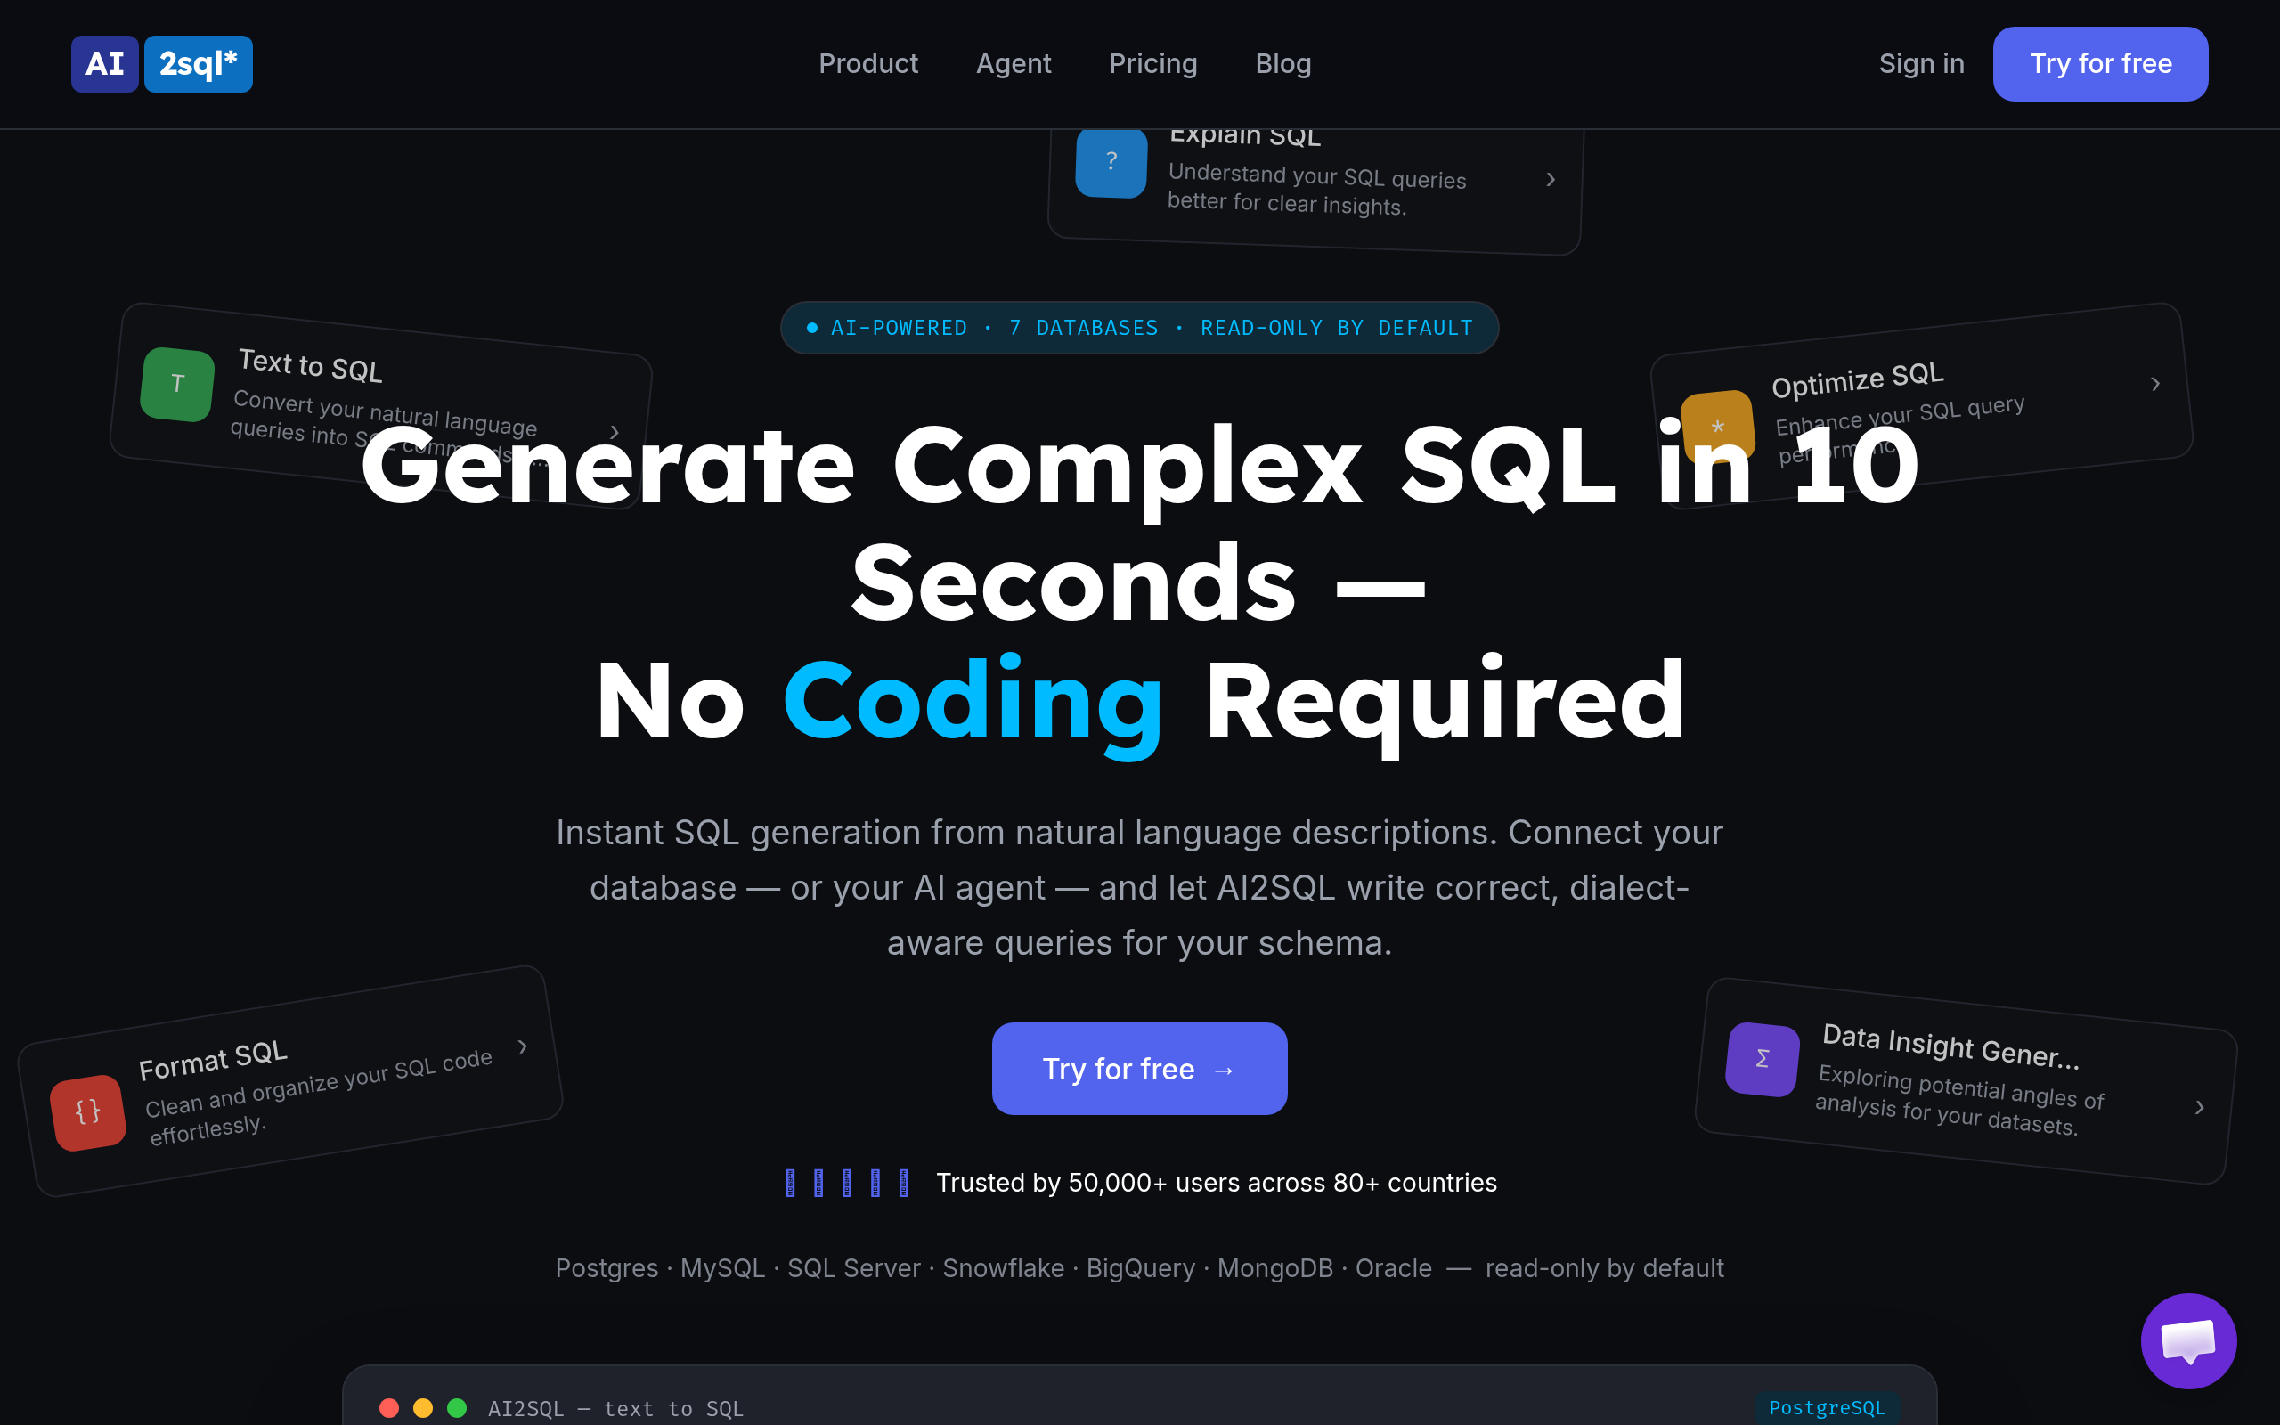Screen dimensions: 2280x1425
Task: Click the 'Clean and organize your SQL code' description
Action: (x=319, y=1096)
